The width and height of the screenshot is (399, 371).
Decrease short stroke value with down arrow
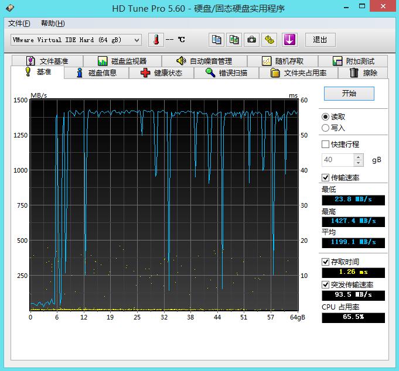[359, 163]
